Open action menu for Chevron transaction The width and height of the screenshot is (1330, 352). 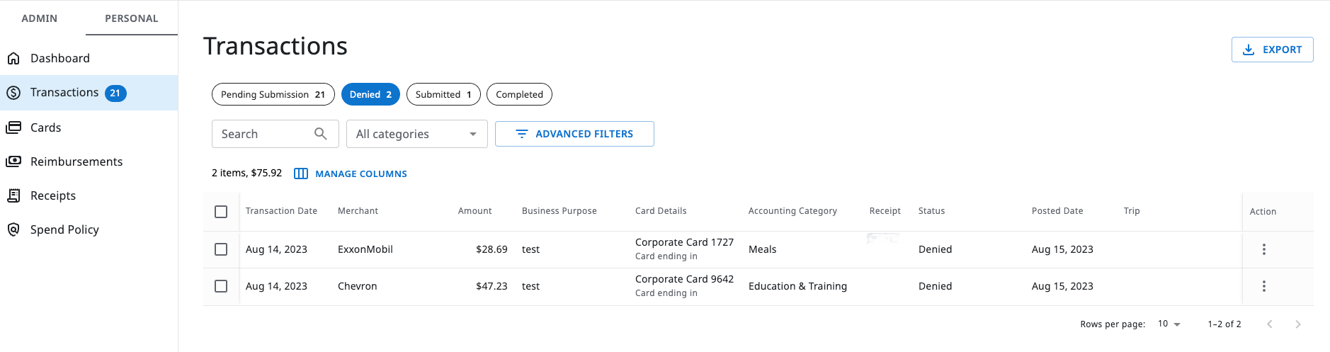tap(1263, 286)
